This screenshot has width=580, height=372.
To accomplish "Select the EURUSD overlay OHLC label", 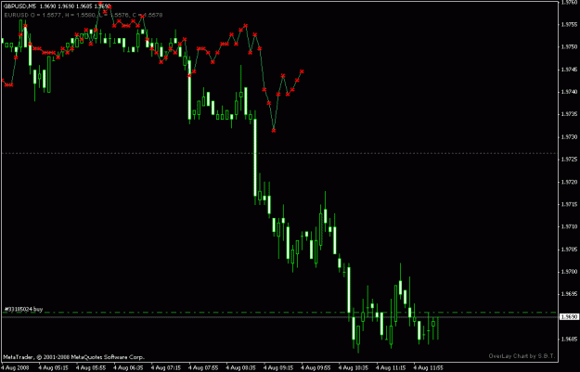I will 84,15.
